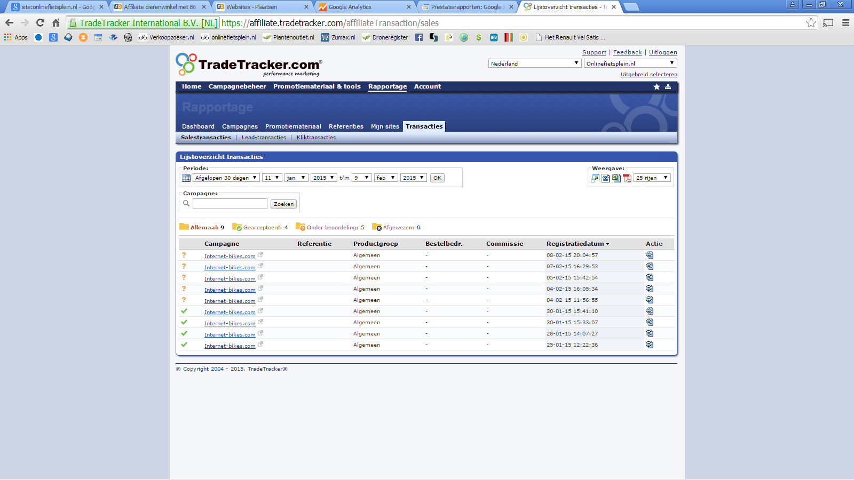
Task: Open start month dropdown showing jan
Action: (x=296, y=178)
